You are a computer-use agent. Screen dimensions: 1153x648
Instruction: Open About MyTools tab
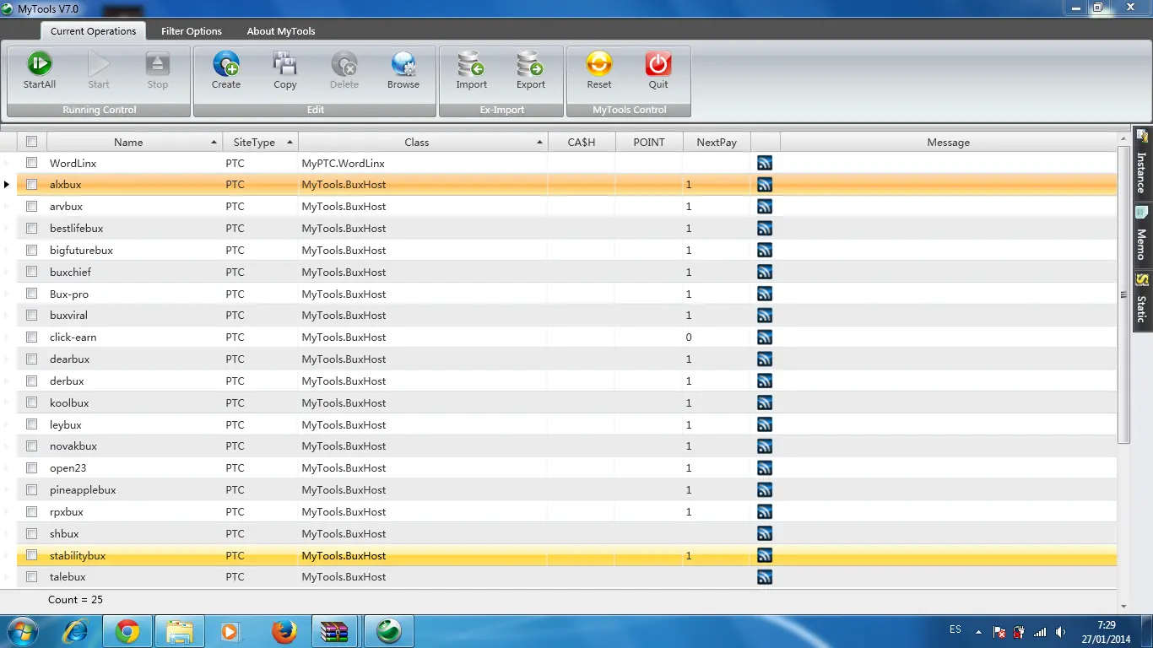click(x=281, y=31)
